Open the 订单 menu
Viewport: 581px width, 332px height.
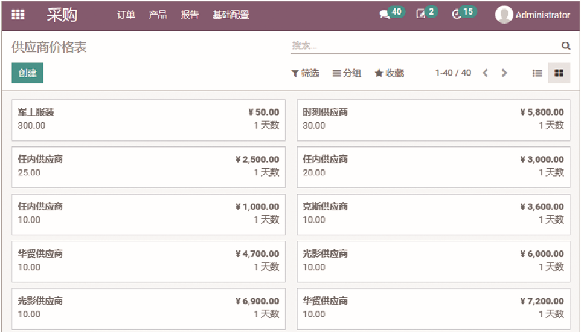(x=126, y=15)
